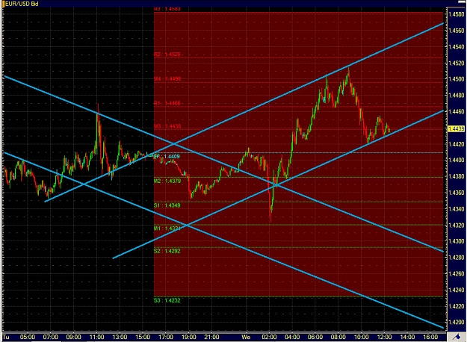Click the 1.4360 price axis value
Screen dimensions: 467x342
coord(457,193)
